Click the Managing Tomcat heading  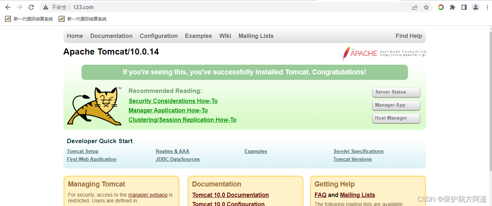pos(96,184)
